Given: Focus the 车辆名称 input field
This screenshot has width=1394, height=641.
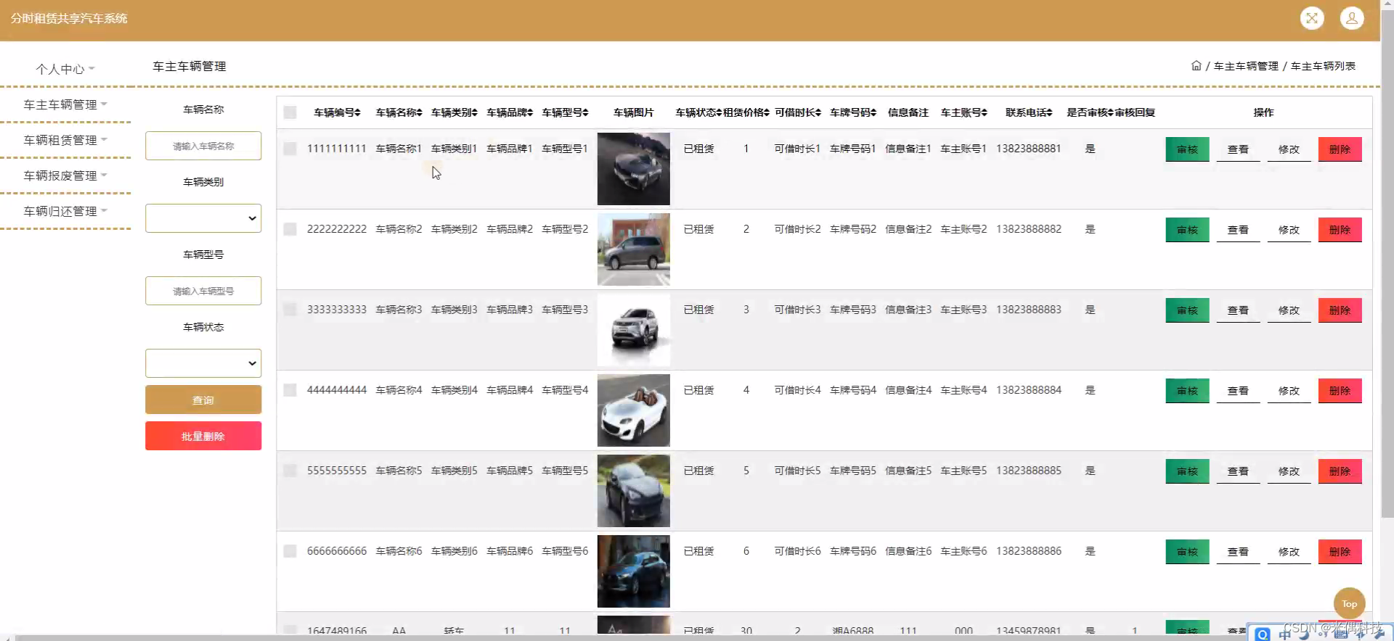Looking at the screenshot, I should click(203, 146).
